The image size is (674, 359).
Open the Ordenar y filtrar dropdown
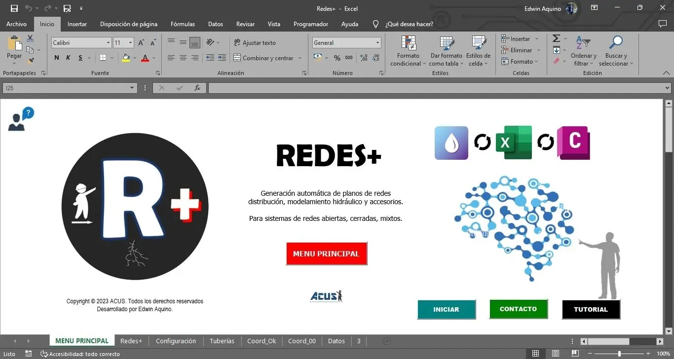[x=584, y=51]
